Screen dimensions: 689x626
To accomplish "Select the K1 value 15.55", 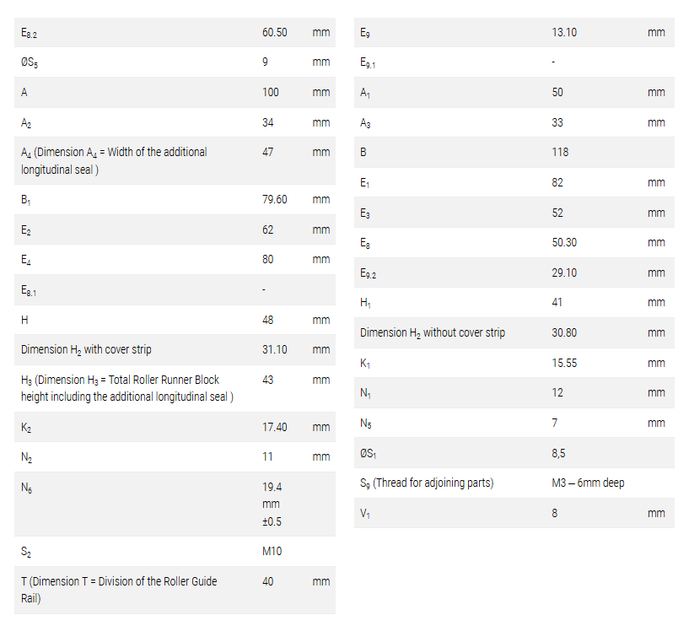I will click(564, 363).
